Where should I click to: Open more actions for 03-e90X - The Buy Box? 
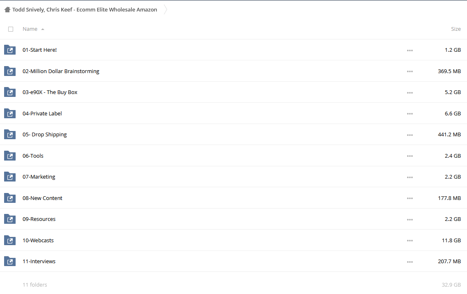[410, 93]
